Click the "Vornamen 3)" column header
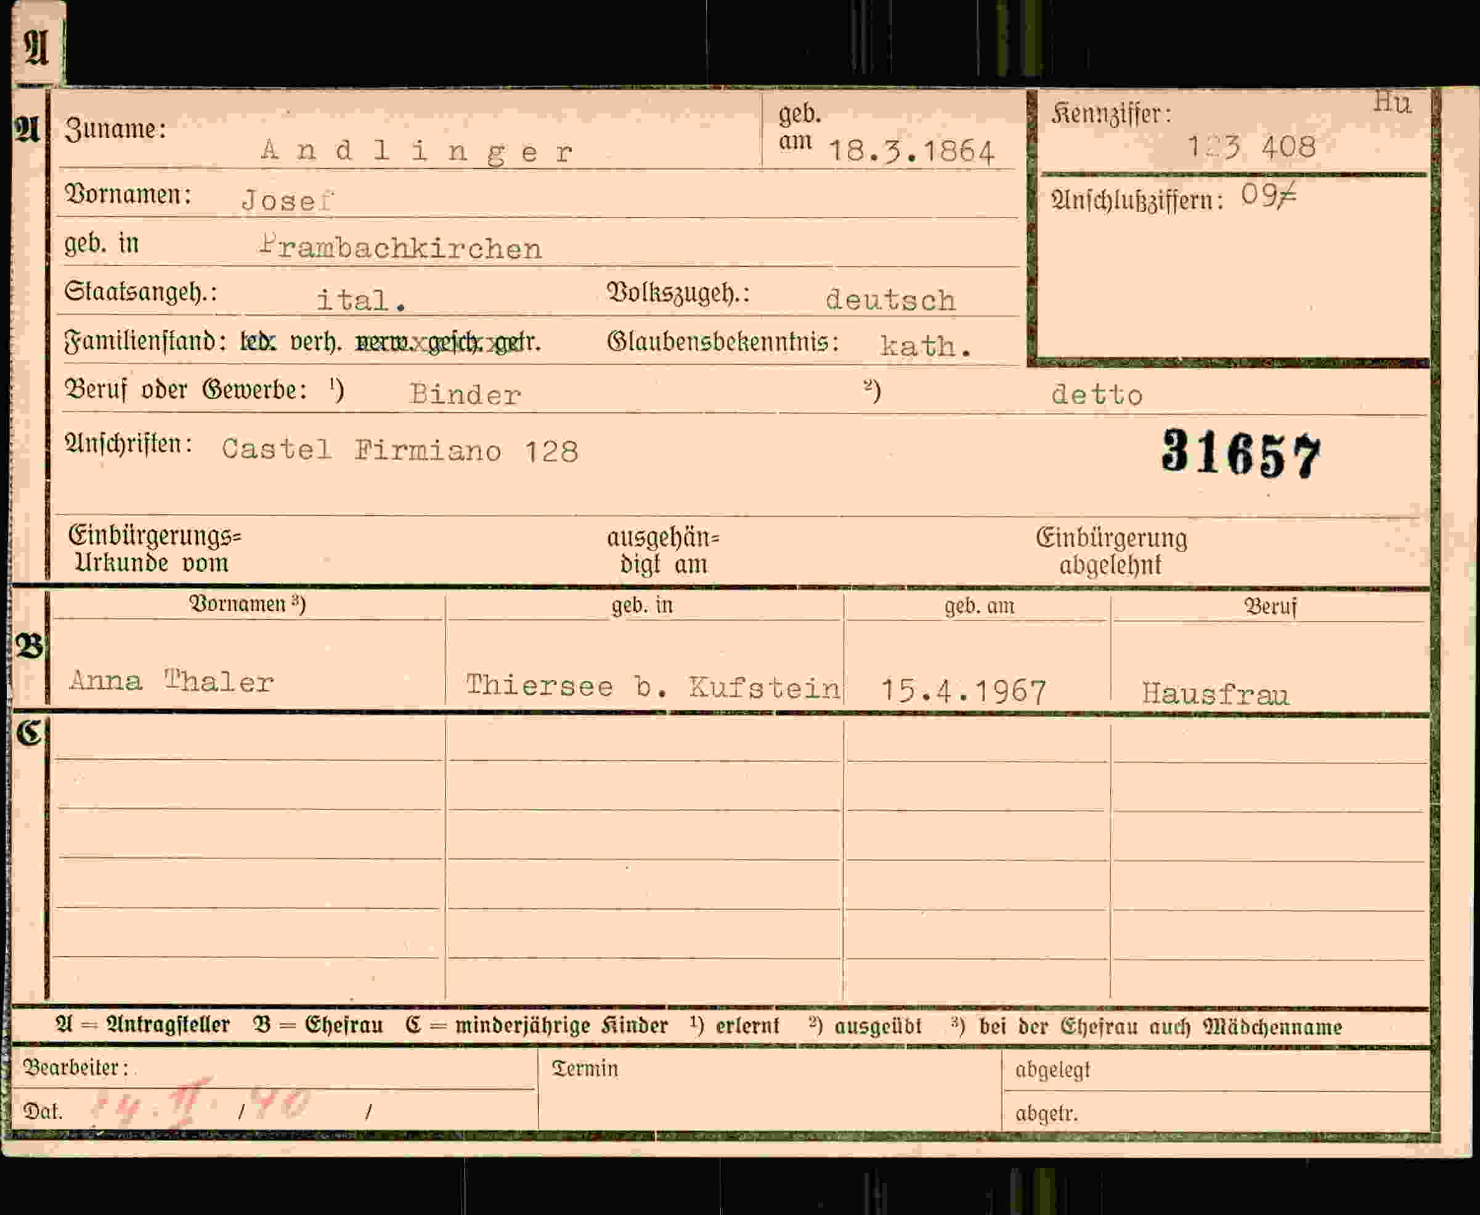This screenshot has width=1480, height=1215. [x=247, y=604]
